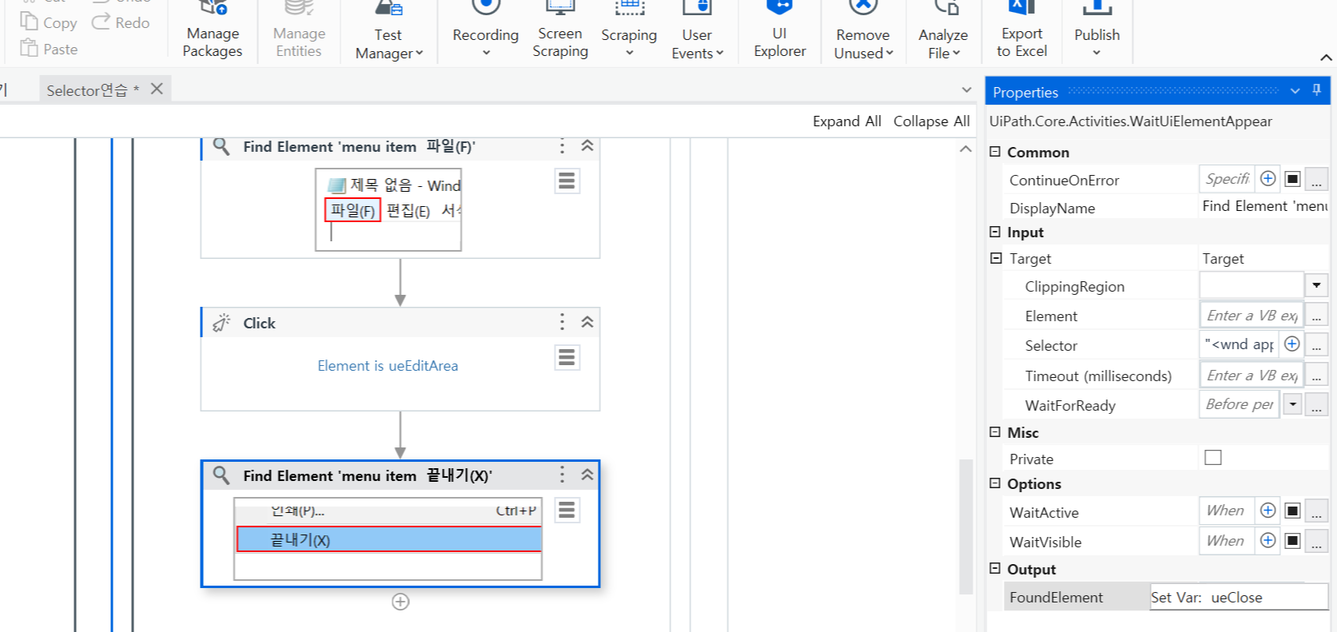Click black square button for WaitActive
1337x632 pixels.
point(1292,511)
